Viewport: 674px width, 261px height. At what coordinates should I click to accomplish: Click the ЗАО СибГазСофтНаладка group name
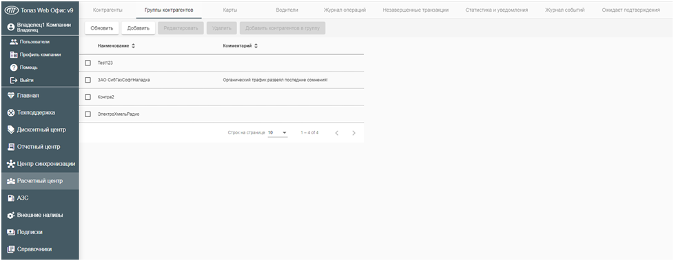pos(124,81)
